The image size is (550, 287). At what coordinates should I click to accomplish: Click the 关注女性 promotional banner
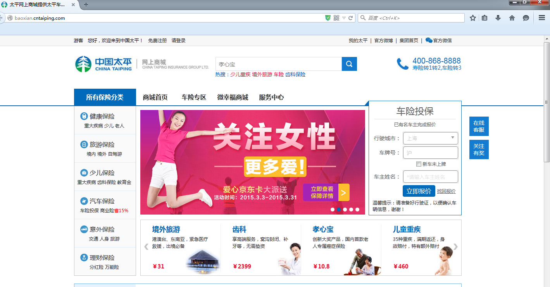(253, 162)
